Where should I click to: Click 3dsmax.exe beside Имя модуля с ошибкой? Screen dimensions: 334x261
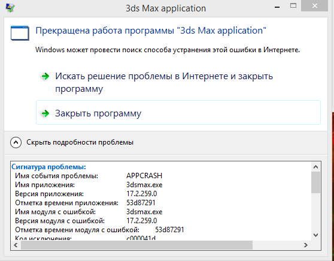tap(144, 212)
